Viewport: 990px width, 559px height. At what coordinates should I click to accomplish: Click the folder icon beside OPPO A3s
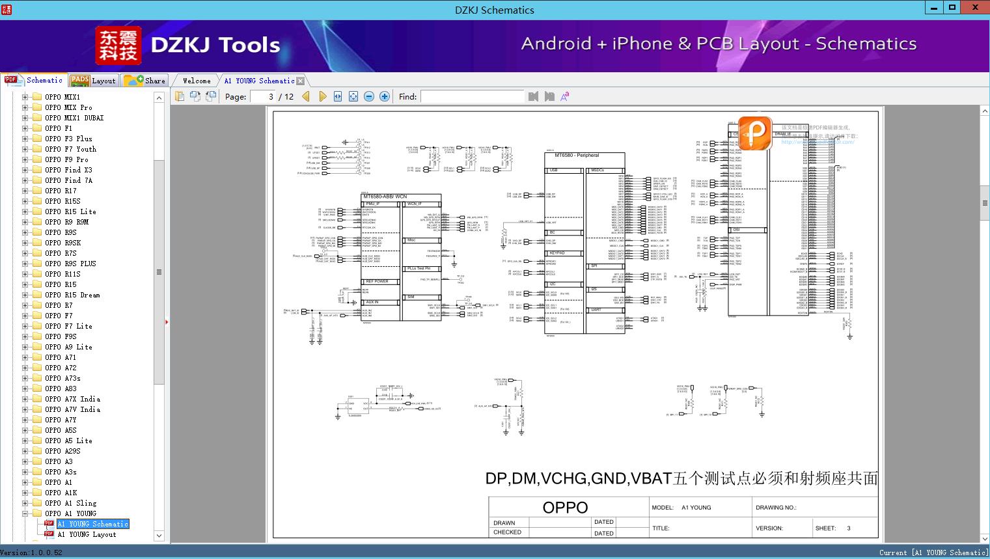click(37, 472)
